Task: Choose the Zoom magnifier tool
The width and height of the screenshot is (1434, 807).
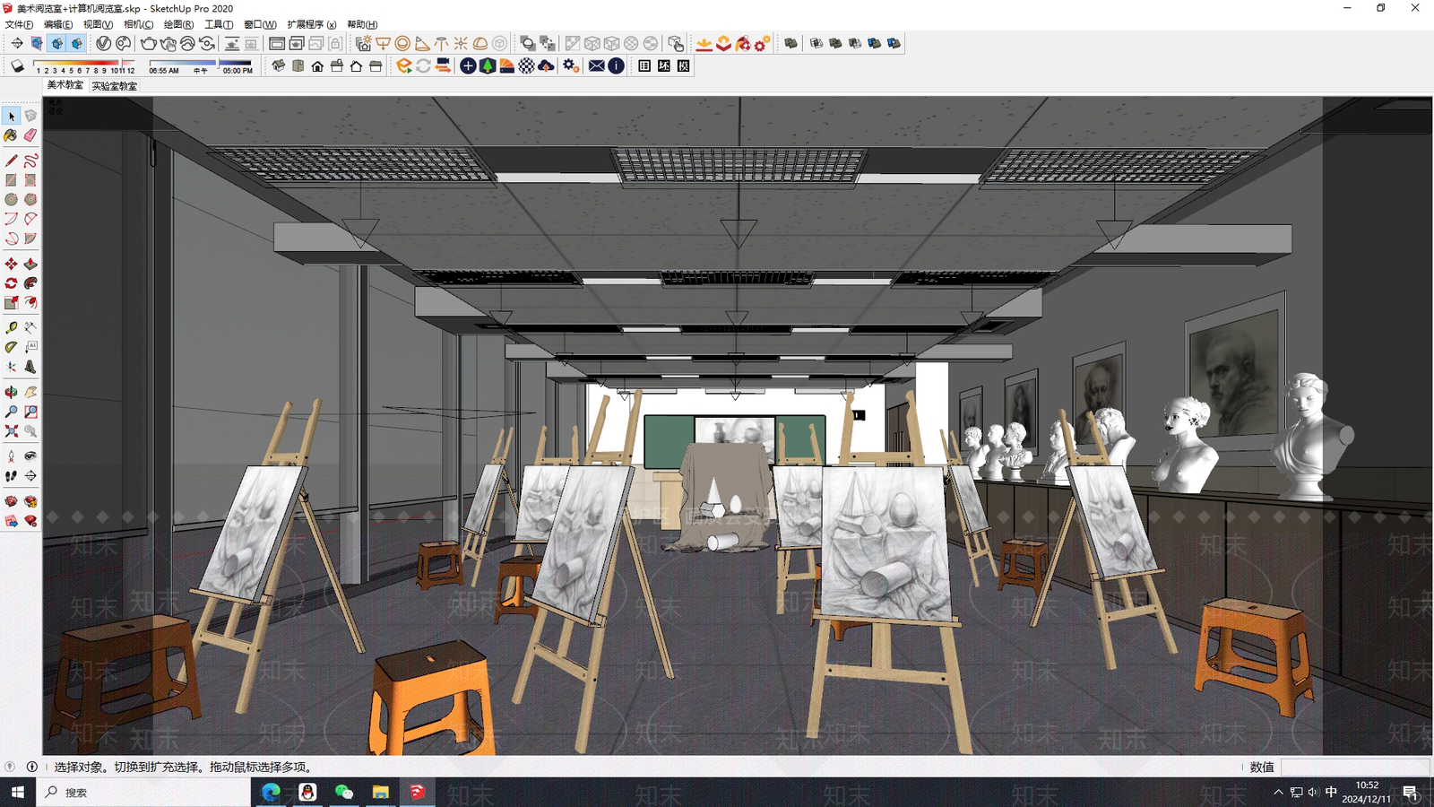Action: coord(11,412)
